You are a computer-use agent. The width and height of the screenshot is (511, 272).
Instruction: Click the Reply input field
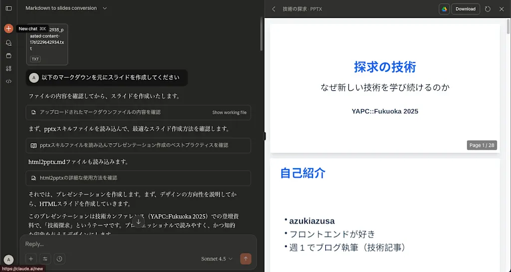(138, 244)
